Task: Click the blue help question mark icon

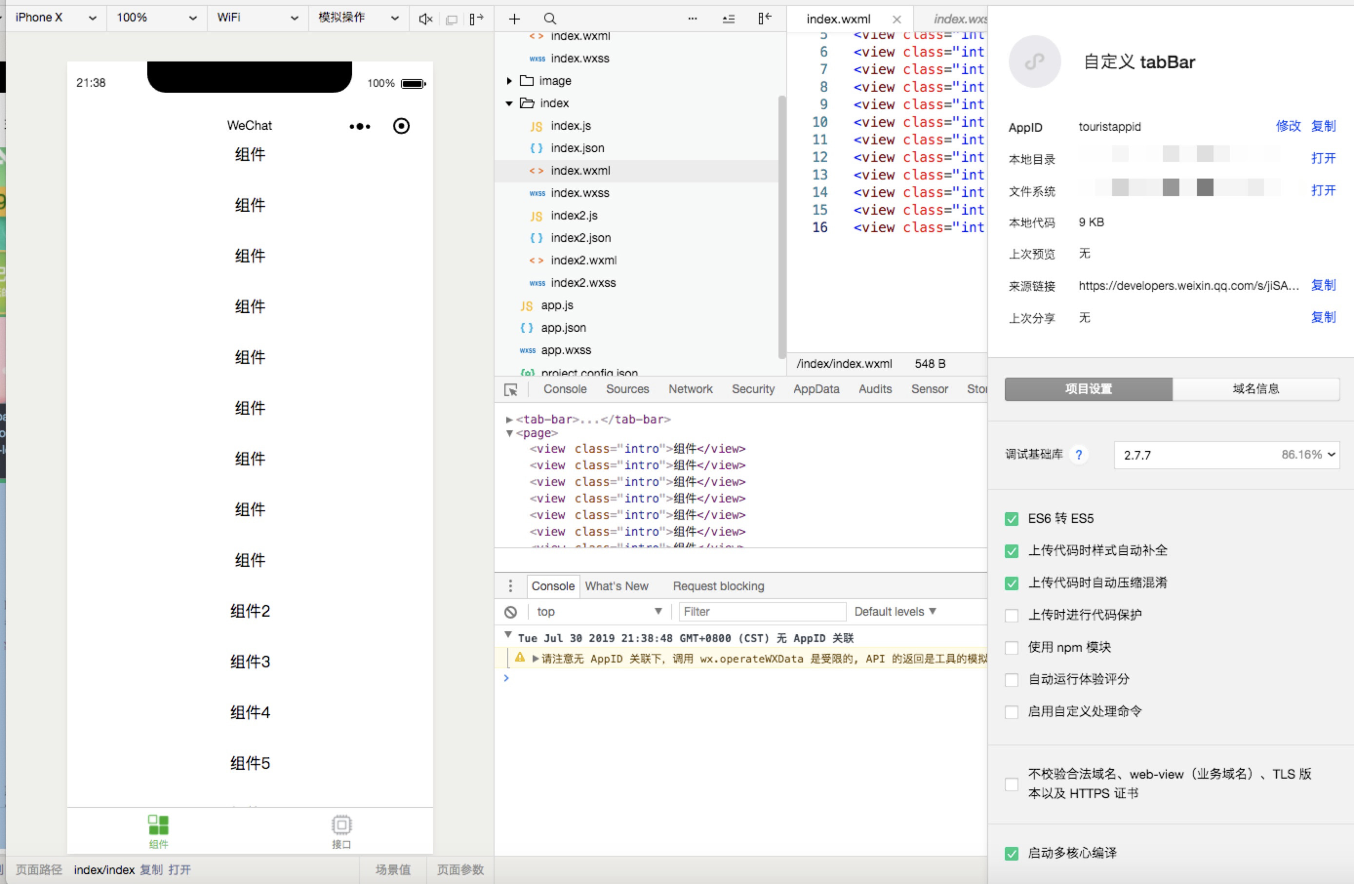Action: pos(1078,455)
